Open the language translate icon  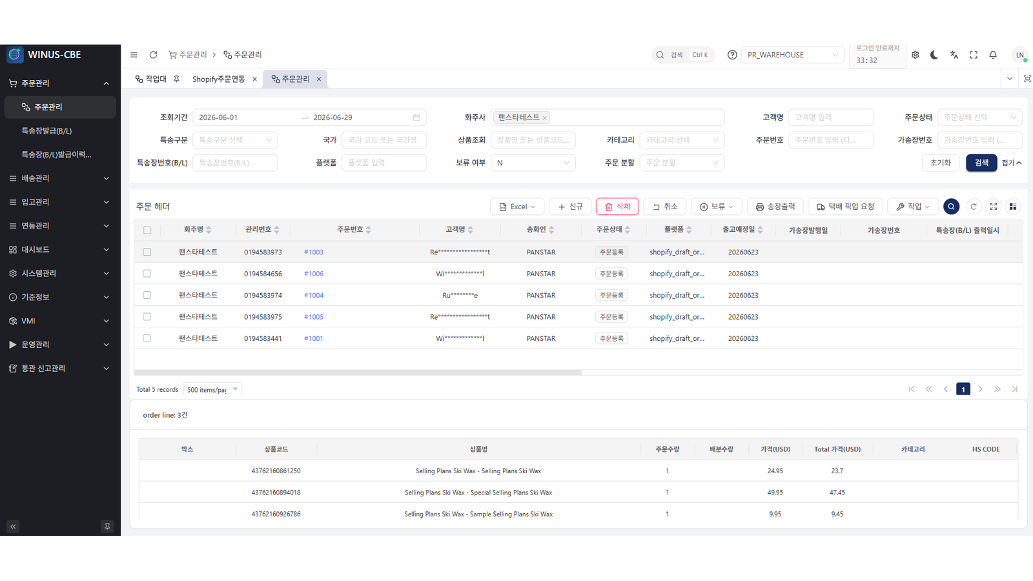coord(954,55)
